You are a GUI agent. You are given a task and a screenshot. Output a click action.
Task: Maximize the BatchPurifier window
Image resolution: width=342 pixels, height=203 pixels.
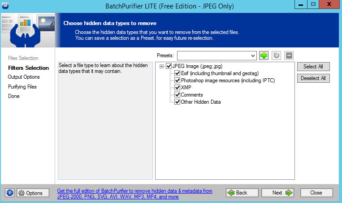313,4
